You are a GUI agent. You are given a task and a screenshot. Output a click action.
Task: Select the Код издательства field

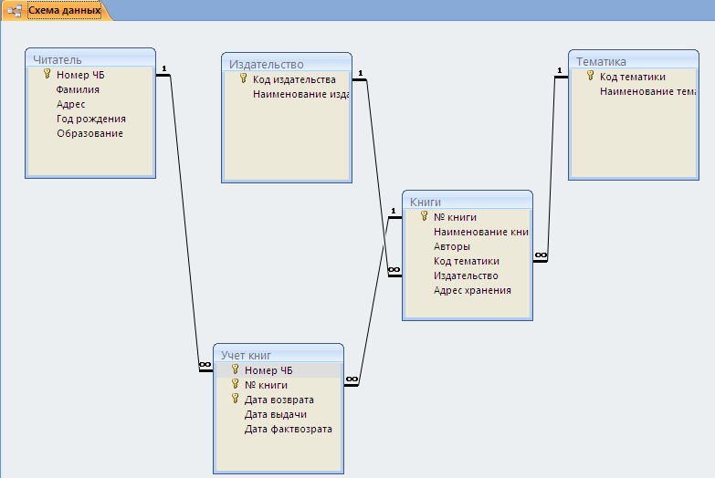click(287, 79)
